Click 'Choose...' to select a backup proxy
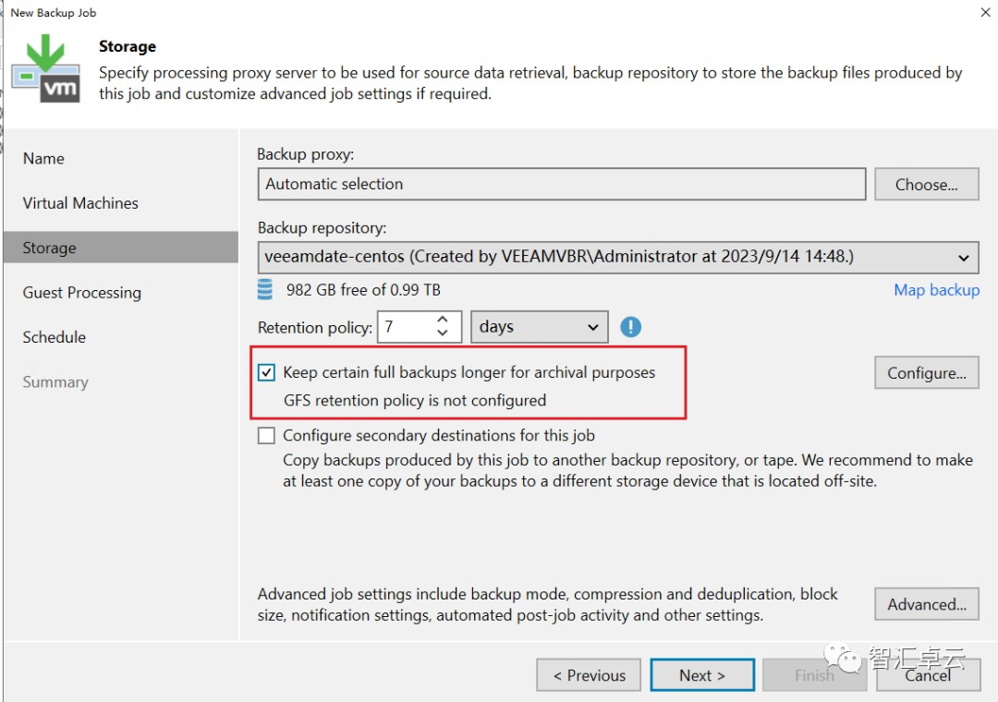The height and width of the screenshot is (702, 998). coord(926,184)
